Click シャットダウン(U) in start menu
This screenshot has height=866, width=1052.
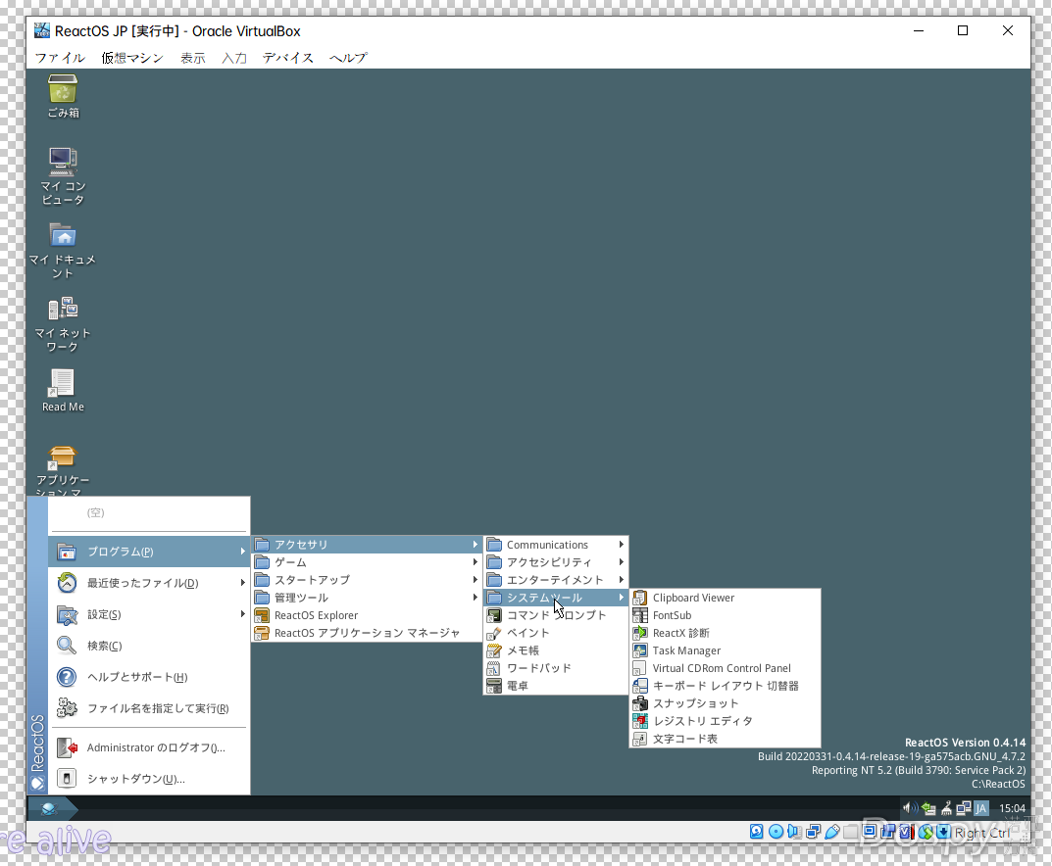pos(149,779)
